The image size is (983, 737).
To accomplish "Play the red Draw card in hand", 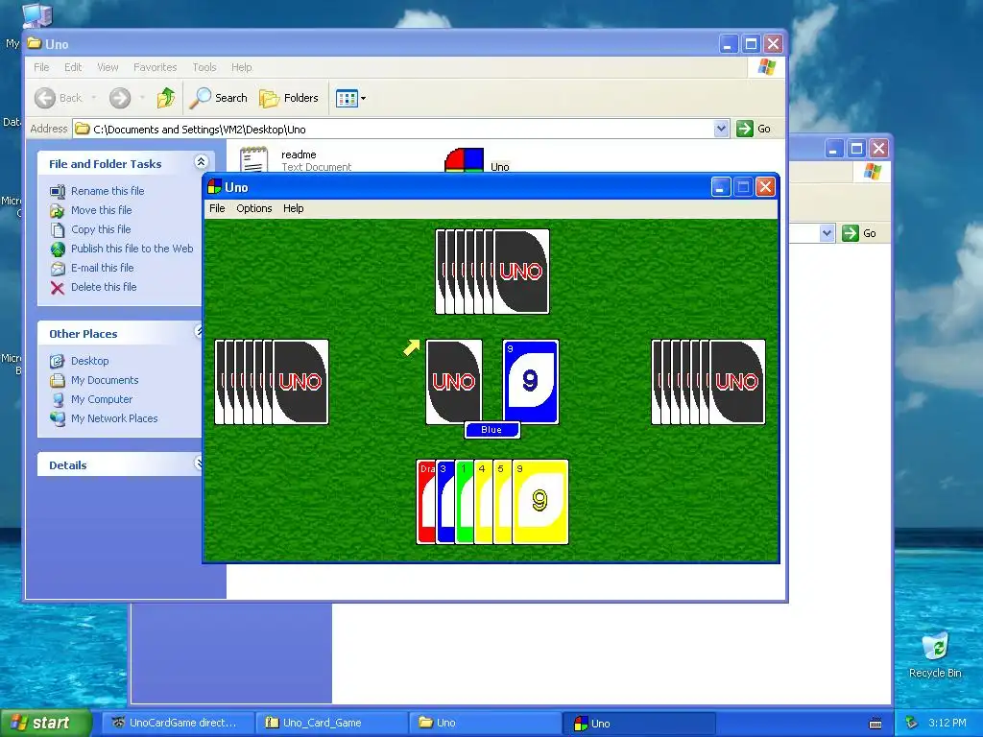I will 425,501.
